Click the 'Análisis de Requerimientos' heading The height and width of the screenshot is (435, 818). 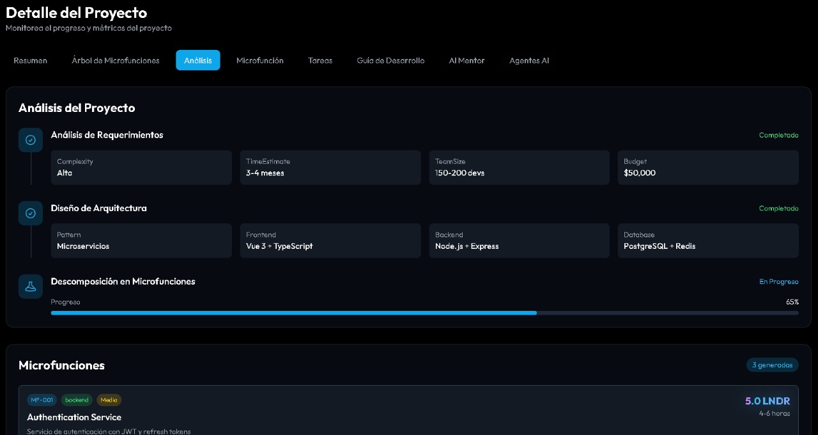(x=107, y=135)
